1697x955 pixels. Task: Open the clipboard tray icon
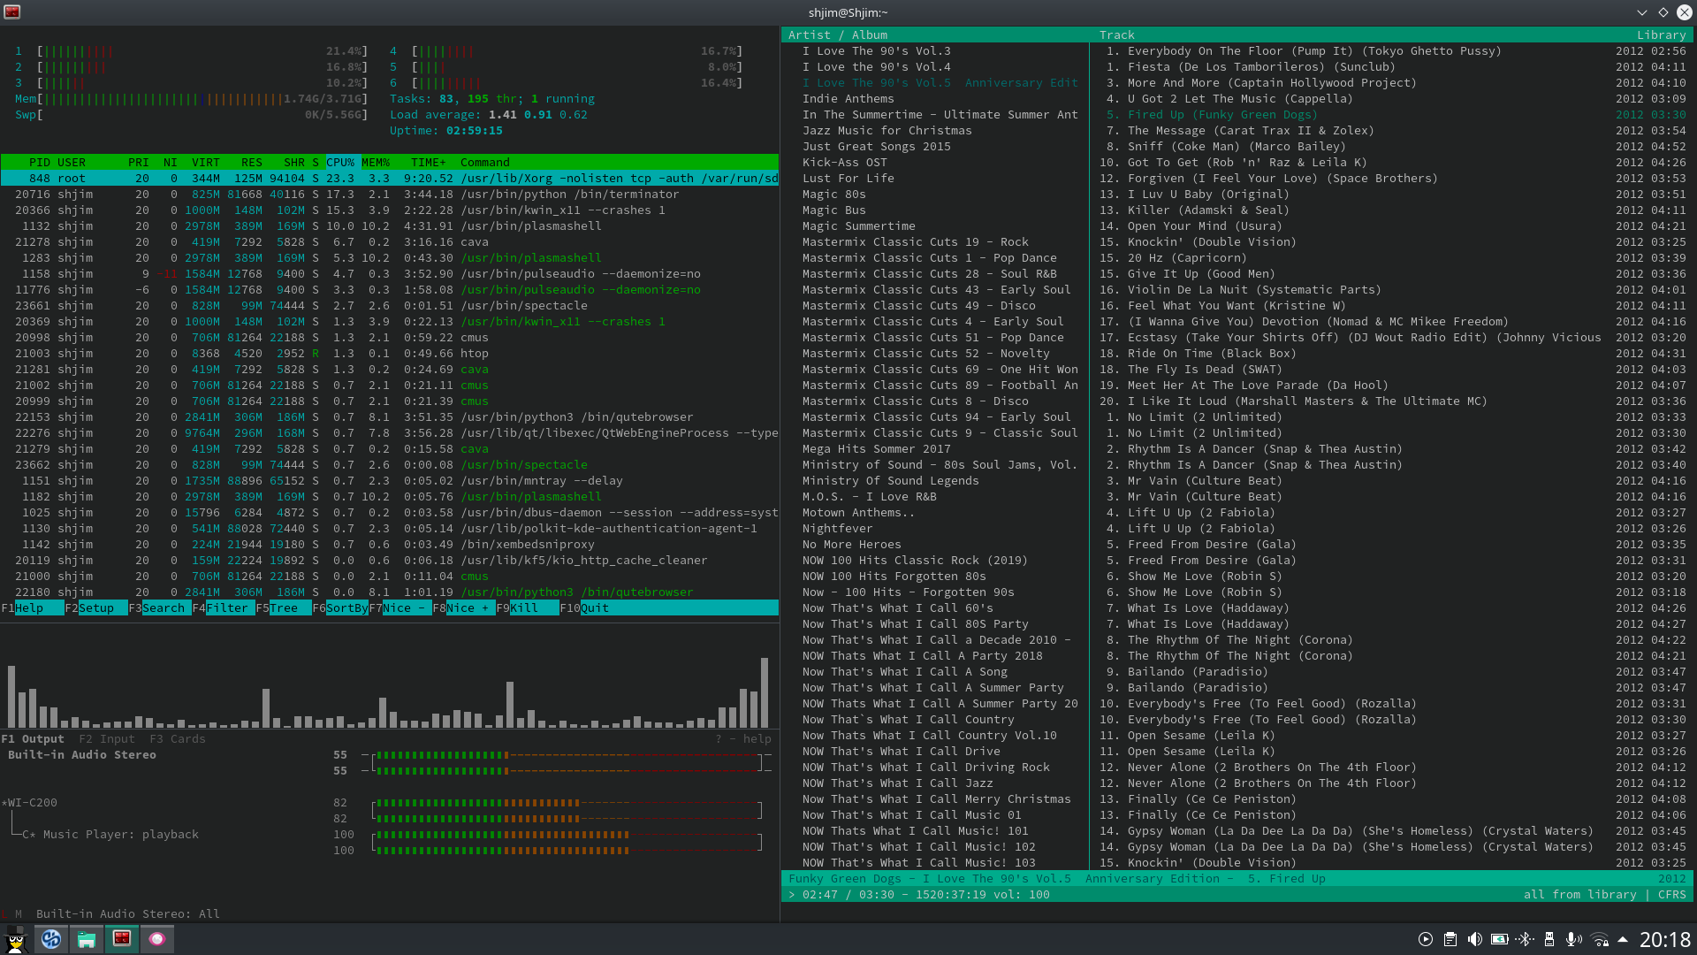click(x=1450, y=940)
